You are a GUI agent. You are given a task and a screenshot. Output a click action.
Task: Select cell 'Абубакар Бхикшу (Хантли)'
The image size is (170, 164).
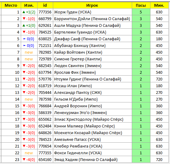point(92,45)
